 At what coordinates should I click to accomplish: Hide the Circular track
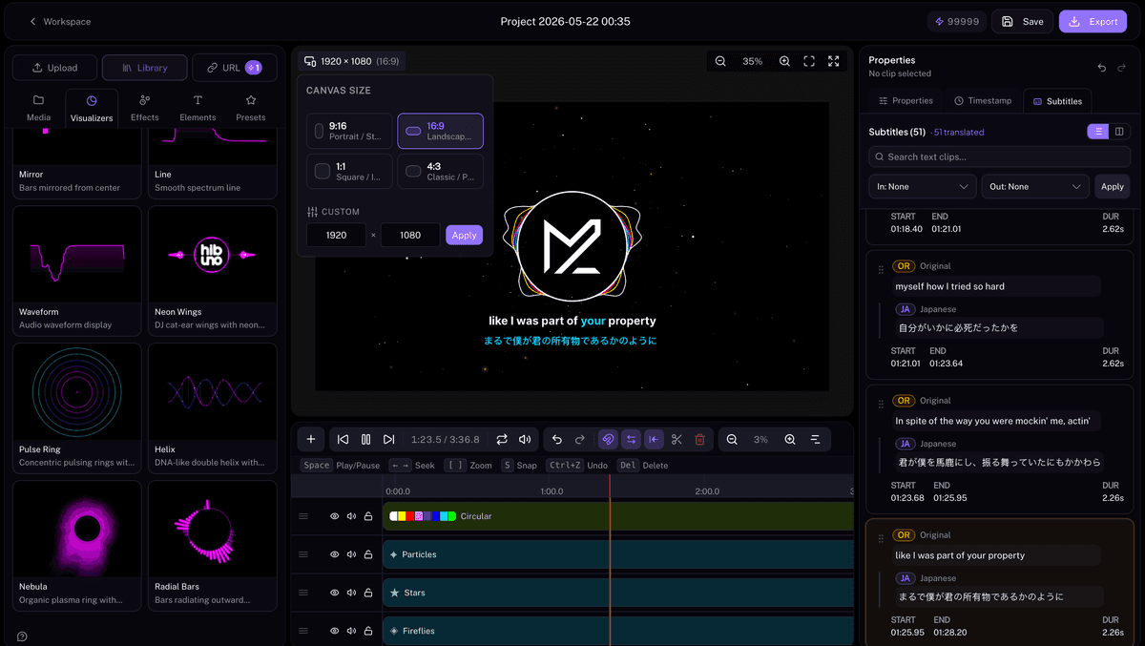335,516
